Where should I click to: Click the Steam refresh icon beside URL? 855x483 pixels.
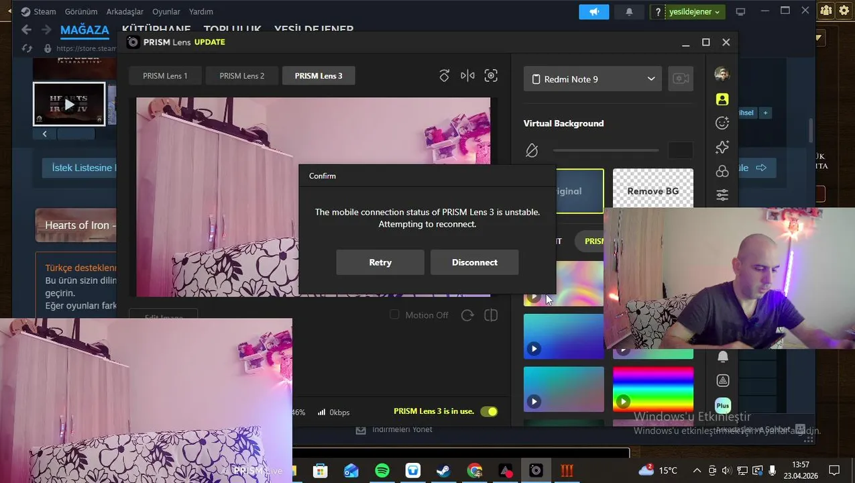[27, 48]
